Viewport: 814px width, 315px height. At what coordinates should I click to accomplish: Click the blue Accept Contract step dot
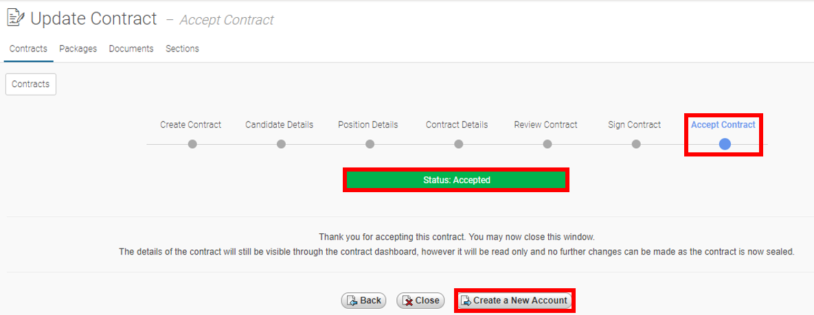click(725, 144)
